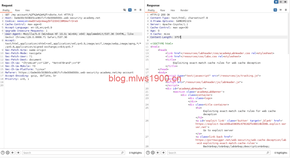
Task: Select side-by-side split layout icon
Action: tap(276, 2)
